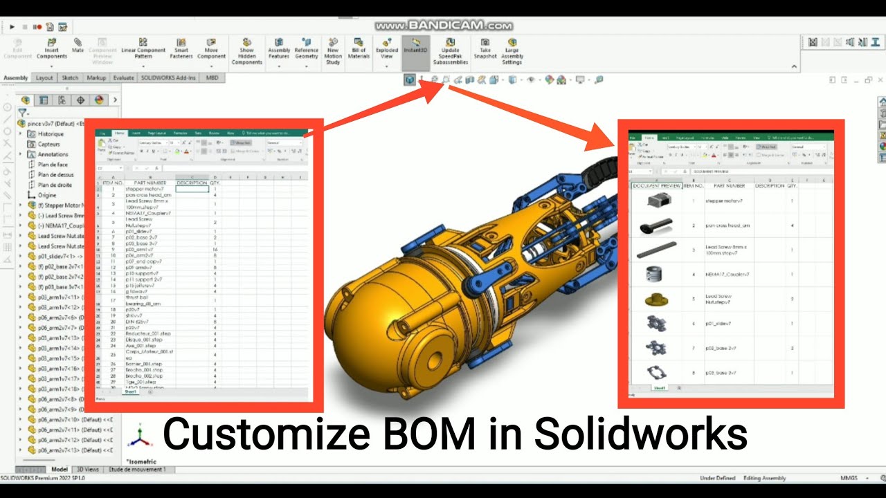
Task: Open DimXpertManager crosshair tab
Action: tap(80, 100)
